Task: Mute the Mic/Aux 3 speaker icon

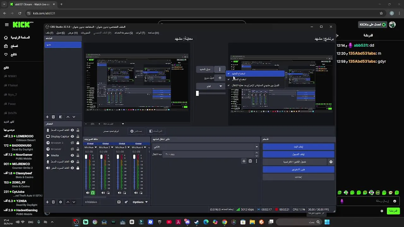Action: tap(120, 193)
